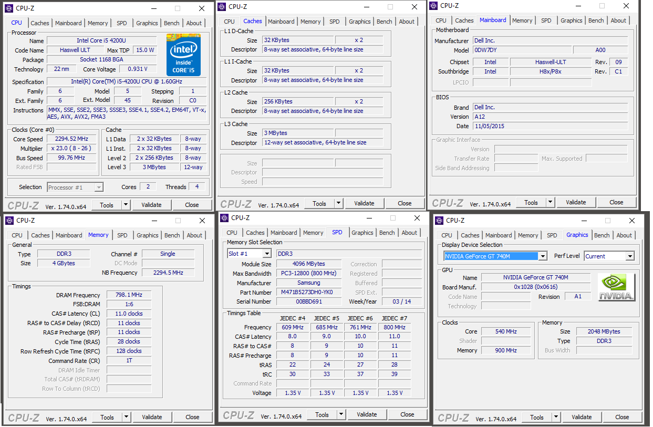Open the Tools dropdown arrow in the CPU-tab window
Screen dimensions: 653x427
[126, 205]
